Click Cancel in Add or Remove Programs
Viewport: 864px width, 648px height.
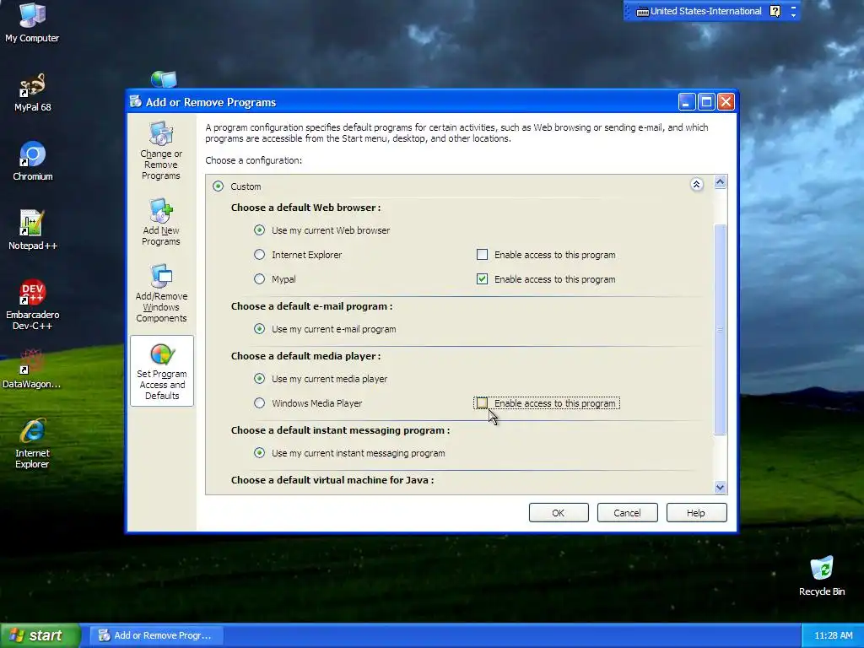pos(627,512)
